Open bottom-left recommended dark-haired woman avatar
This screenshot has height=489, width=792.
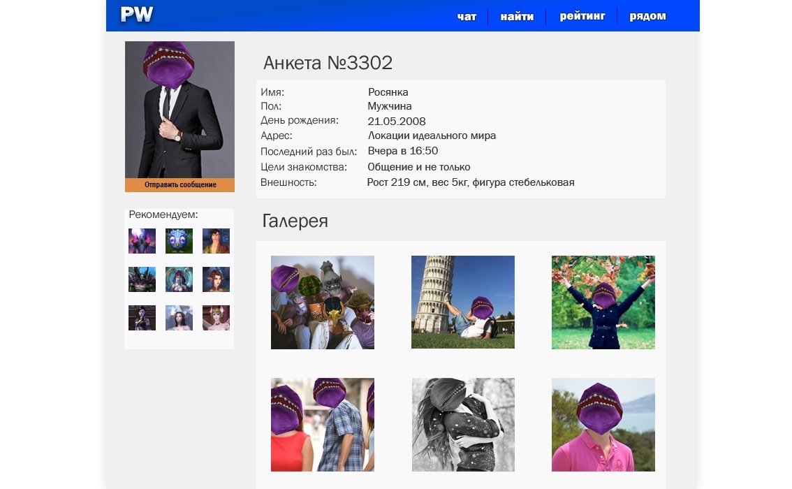click(142, 318)
